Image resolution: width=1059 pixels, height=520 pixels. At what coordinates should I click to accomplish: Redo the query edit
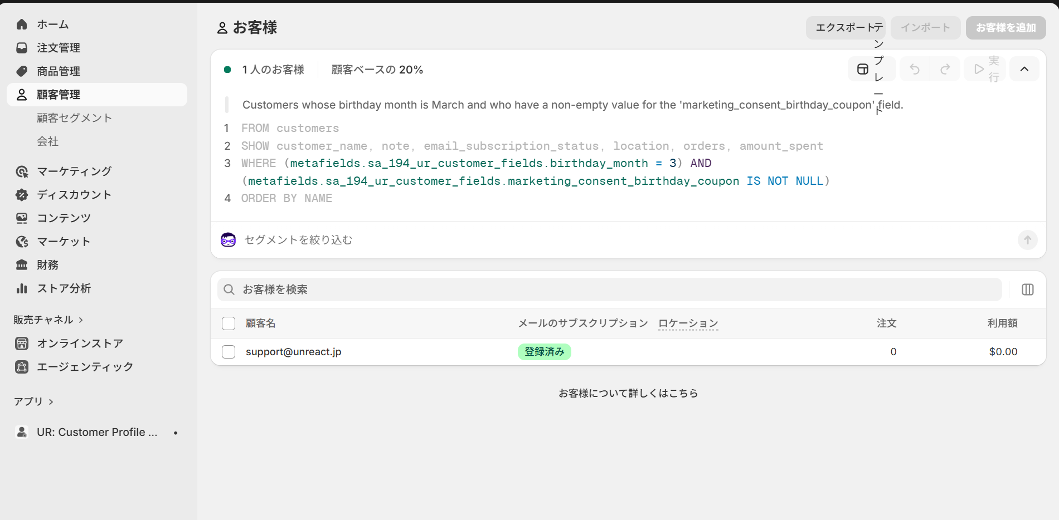945,69
